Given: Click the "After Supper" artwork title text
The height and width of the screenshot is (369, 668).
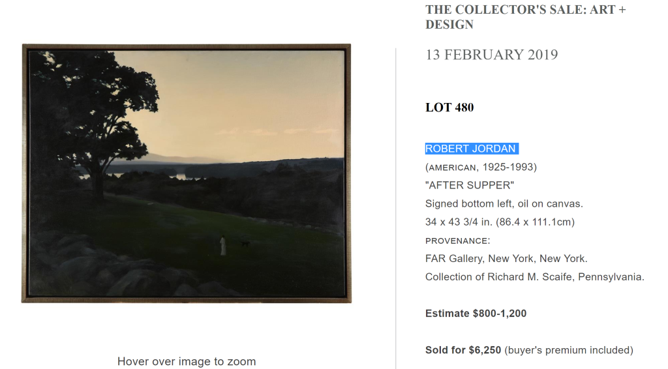Looking at the screenshot, I should (470, 185).
